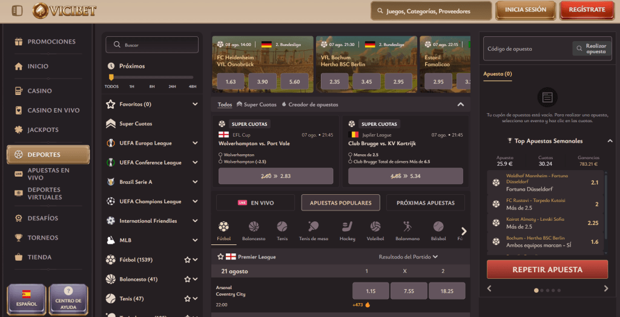Viewport: 620px width, 317px height.
Task: Expand Favoritos (0) section
Action: tap(195, 104)
